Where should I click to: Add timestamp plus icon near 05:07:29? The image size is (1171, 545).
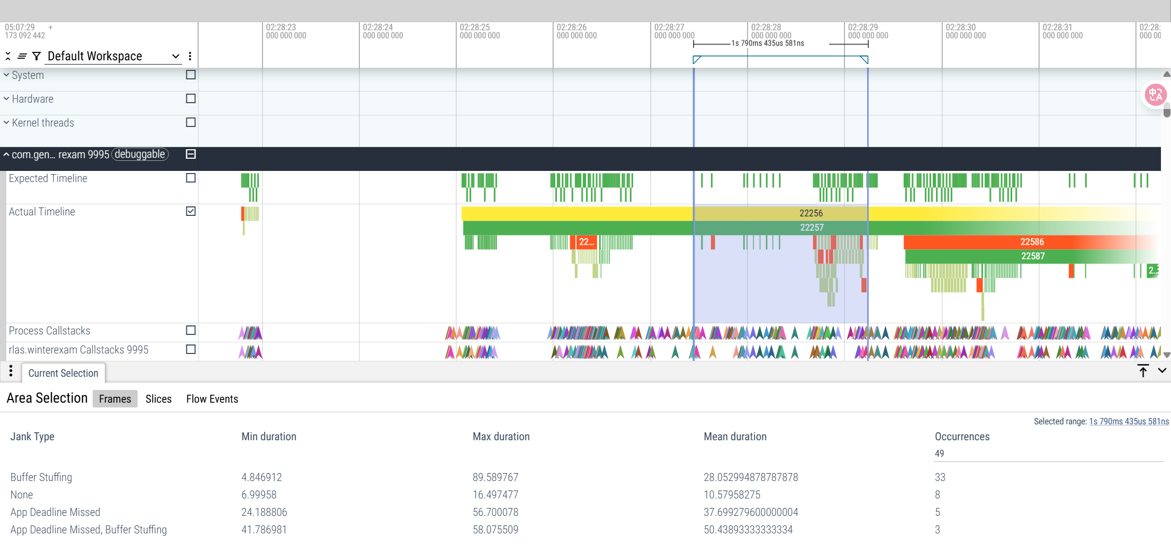[50, 27]
